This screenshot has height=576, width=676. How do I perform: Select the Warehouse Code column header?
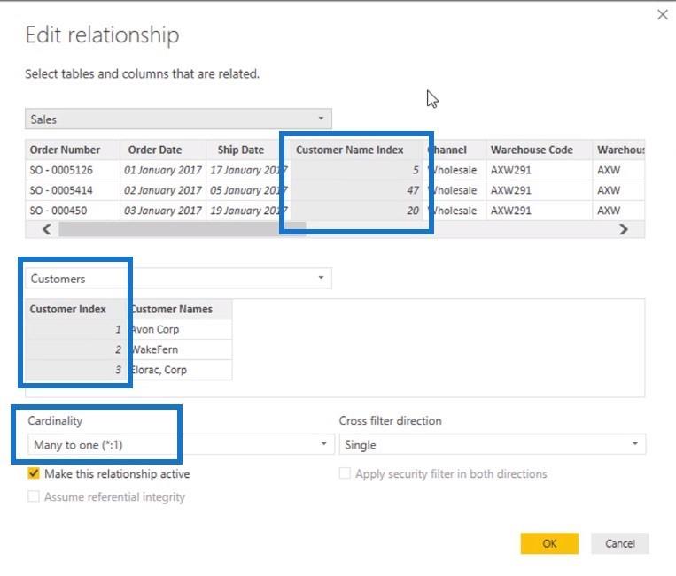click(x=540, y=150)
